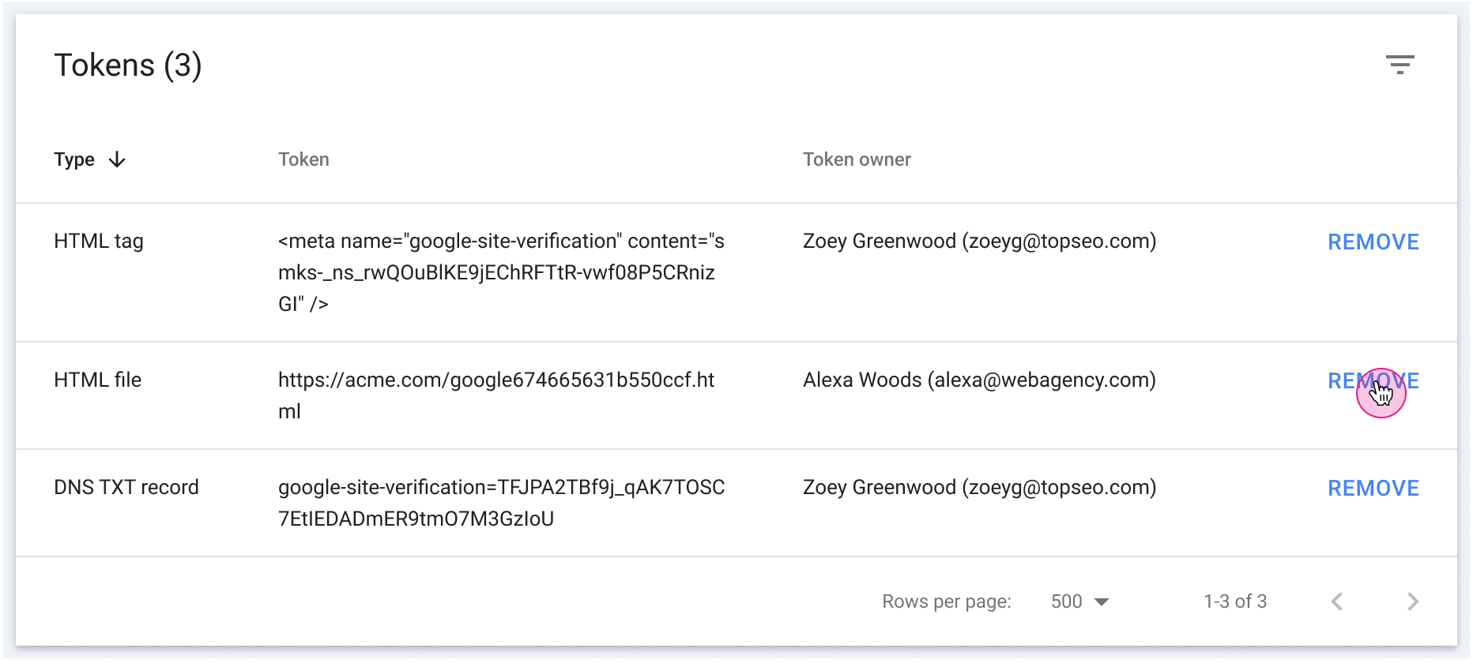Select the google-site-verification meta tag text
This screenshot has height=663, width=1473.
[x=501, y=272]
